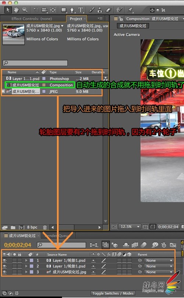Click the Project panel search field
Image resolution: width=184 pixels, height=298 pixels.
(x=35, y=63)
